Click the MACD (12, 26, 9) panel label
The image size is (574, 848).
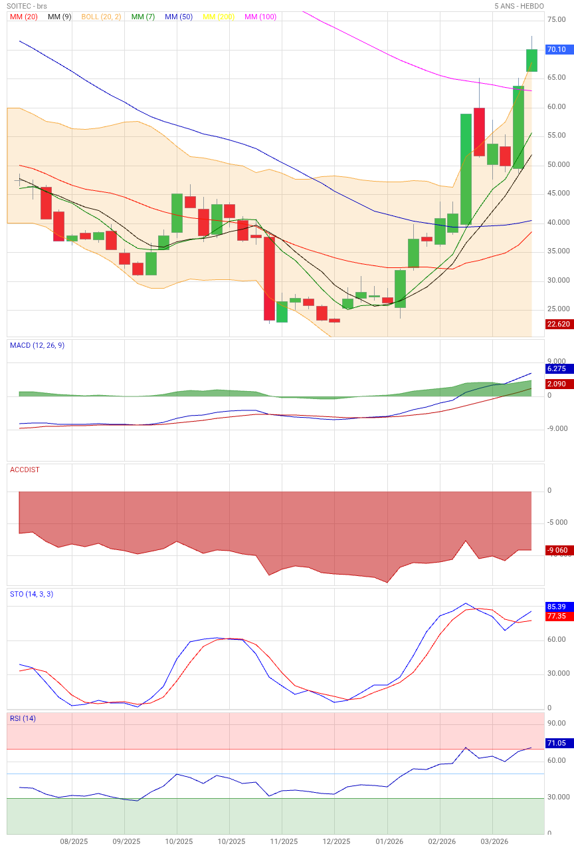(37, 345)
